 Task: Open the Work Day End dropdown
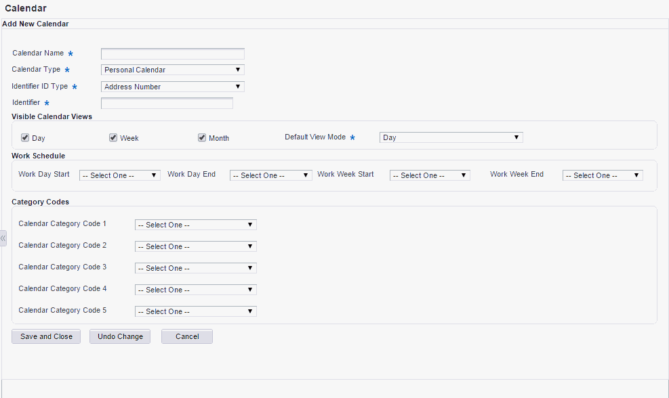[x=271, y=175]
